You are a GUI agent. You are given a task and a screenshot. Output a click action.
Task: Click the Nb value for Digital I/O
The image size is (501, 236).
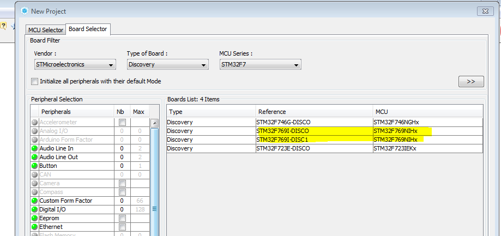122,209
